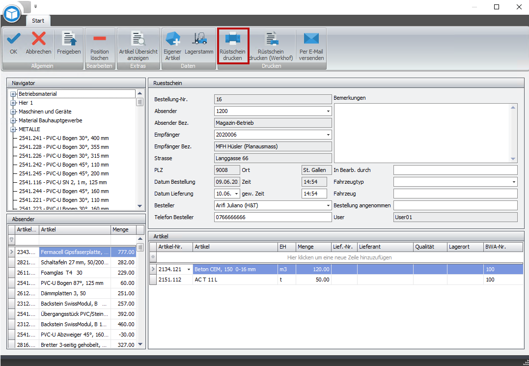Select Schaltafeln 27 mm row
This screenshot has height=366, width=529.
click(x=73, y=262)
